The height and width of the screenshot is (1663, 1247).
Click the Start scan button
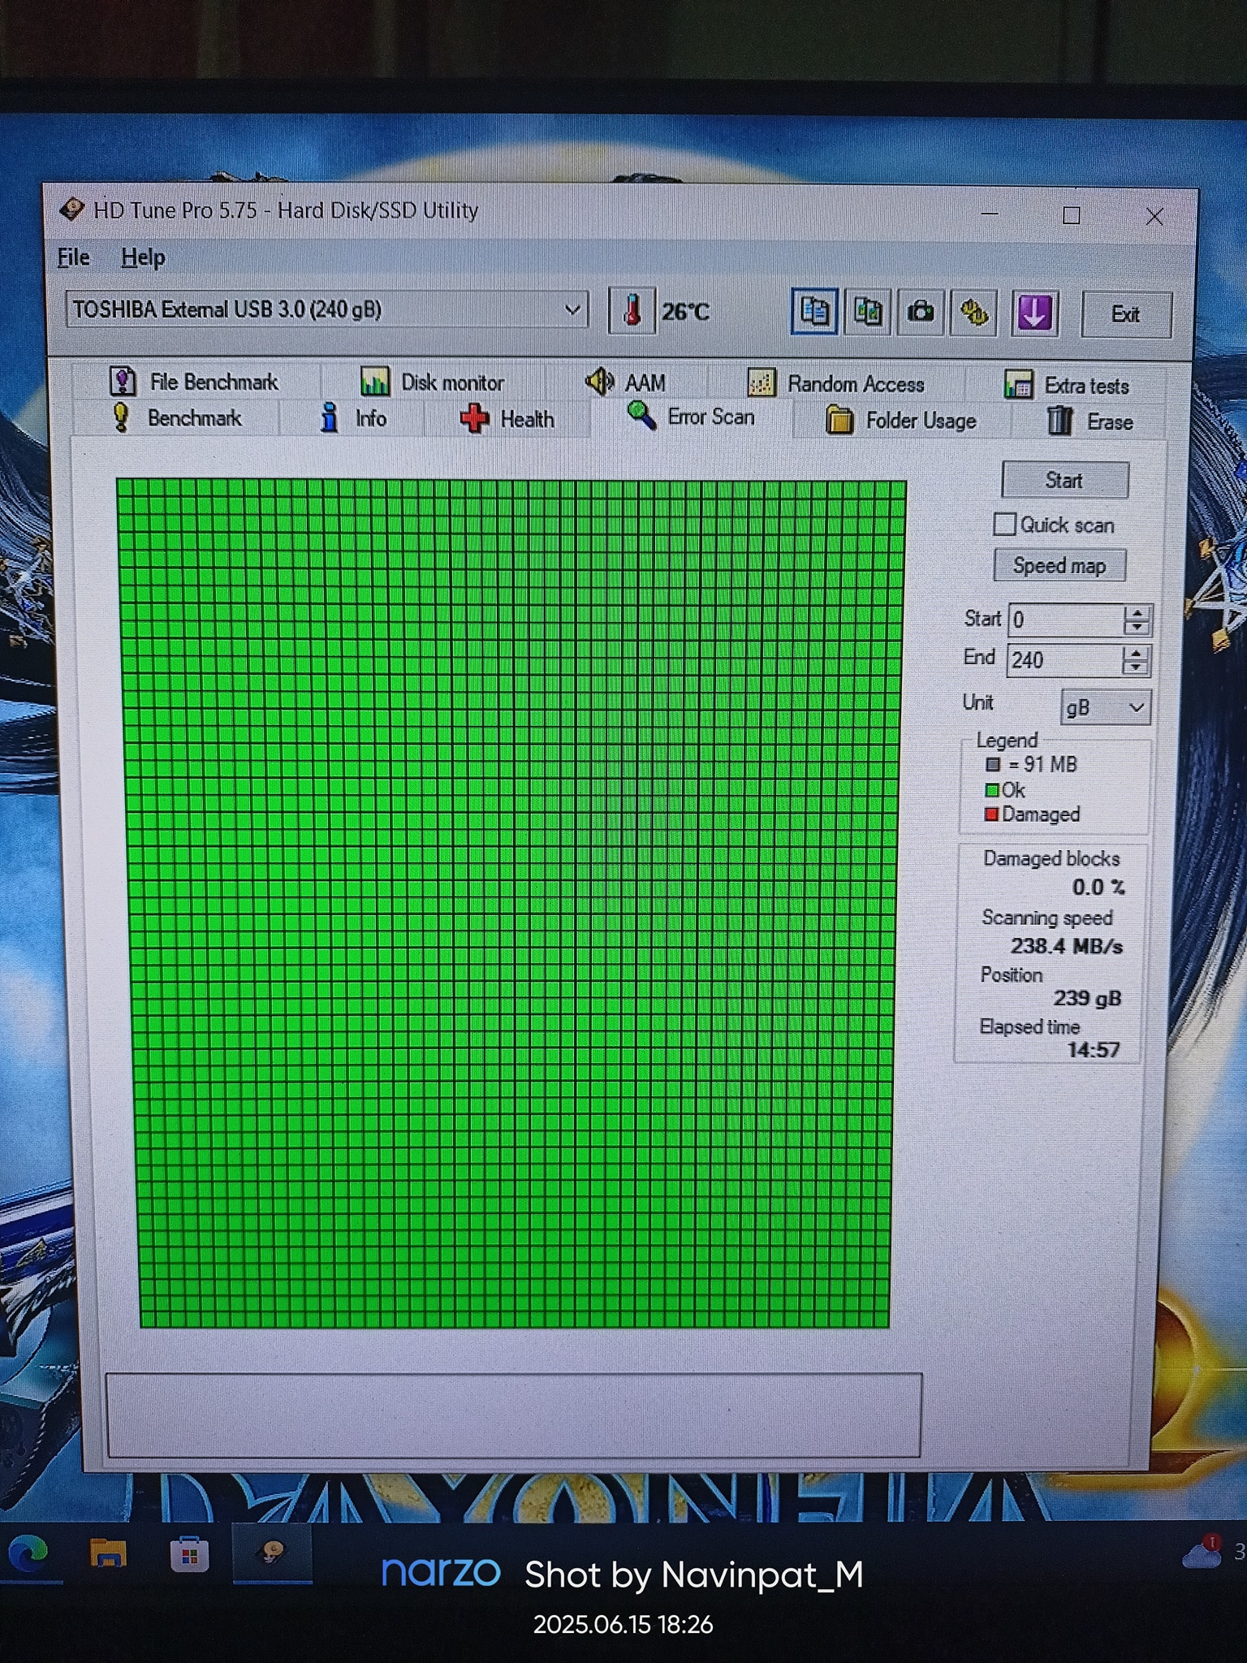[1064, 480]
